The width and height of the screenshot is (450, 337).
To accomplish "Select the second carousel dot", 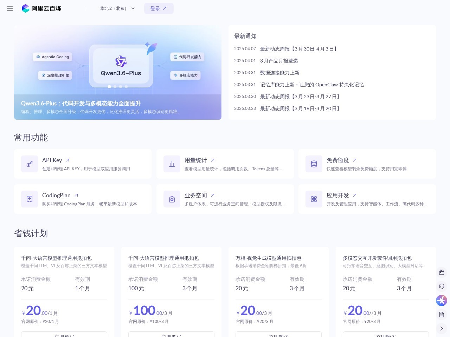I will (x=115, y=86).
